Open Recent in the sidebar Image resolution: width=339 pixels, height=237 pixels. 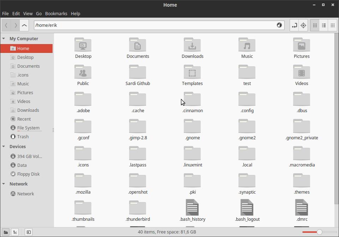tap(26, 119)
